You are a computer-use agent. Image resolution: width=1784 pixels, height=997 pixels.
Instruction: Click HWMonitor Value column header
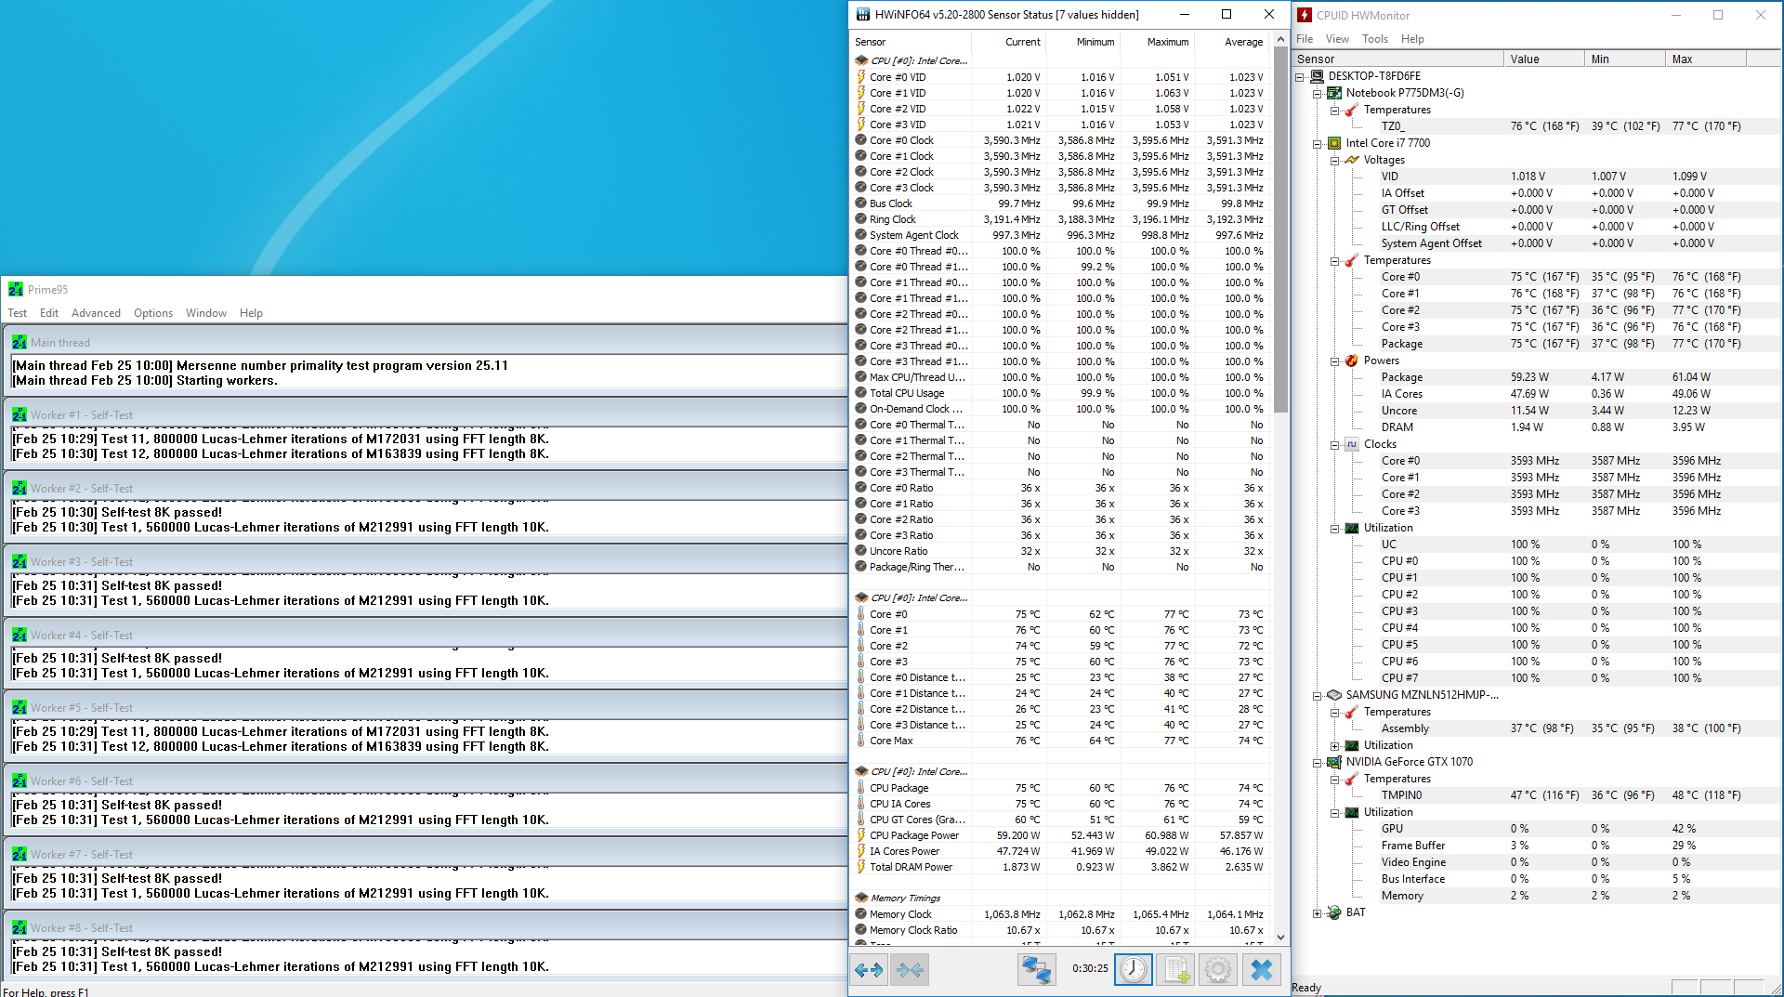1543,59
